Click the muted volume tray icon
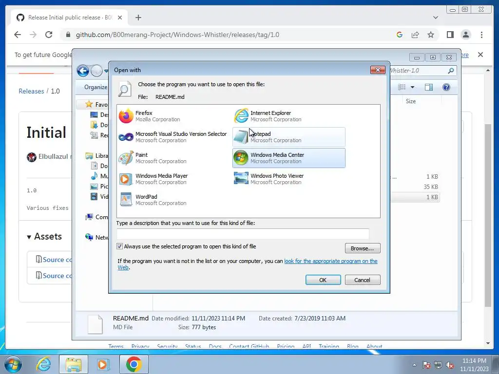Viewport: 499px width, 374px height. 450,365
